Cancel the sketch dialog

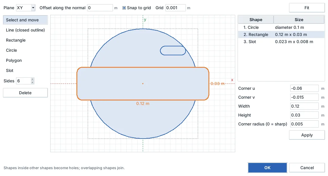pos(307,168)
